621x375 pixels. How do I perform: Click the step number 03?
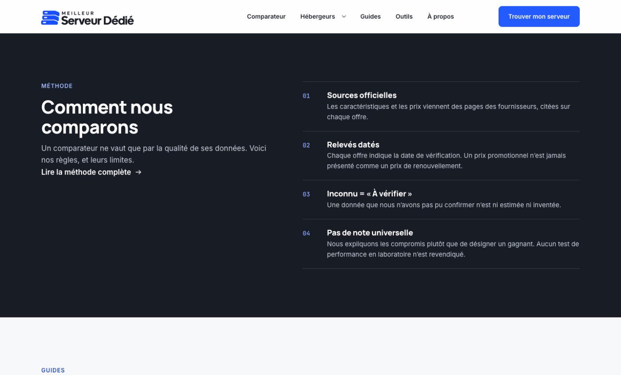tap(306, 194)
